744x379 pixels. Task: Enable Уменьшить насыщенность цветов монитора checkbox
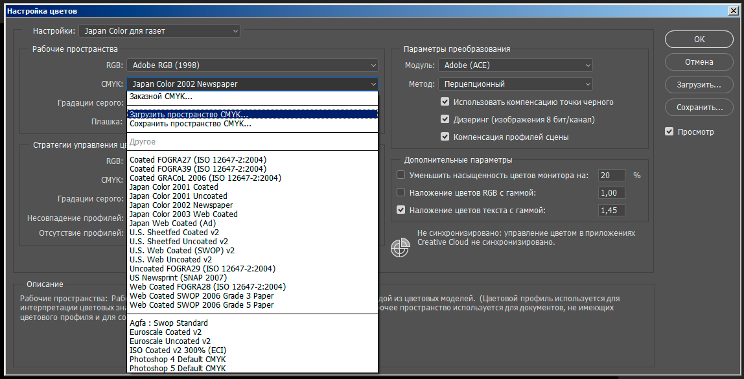click(401, 175)
